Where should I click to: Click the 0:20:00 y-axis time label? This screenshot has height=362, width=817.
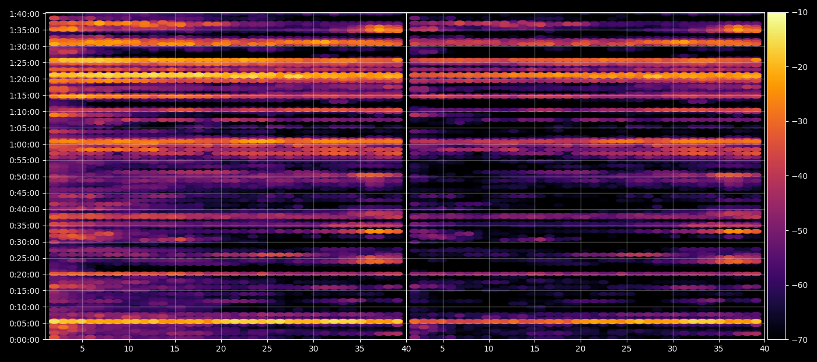click(25, 275)
